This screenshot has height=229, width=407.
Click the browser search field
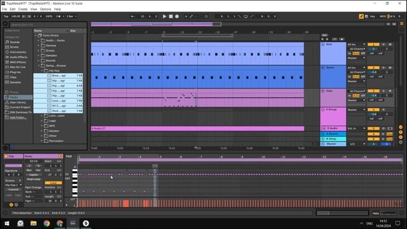pyautogui.click(x=48, y=25)
